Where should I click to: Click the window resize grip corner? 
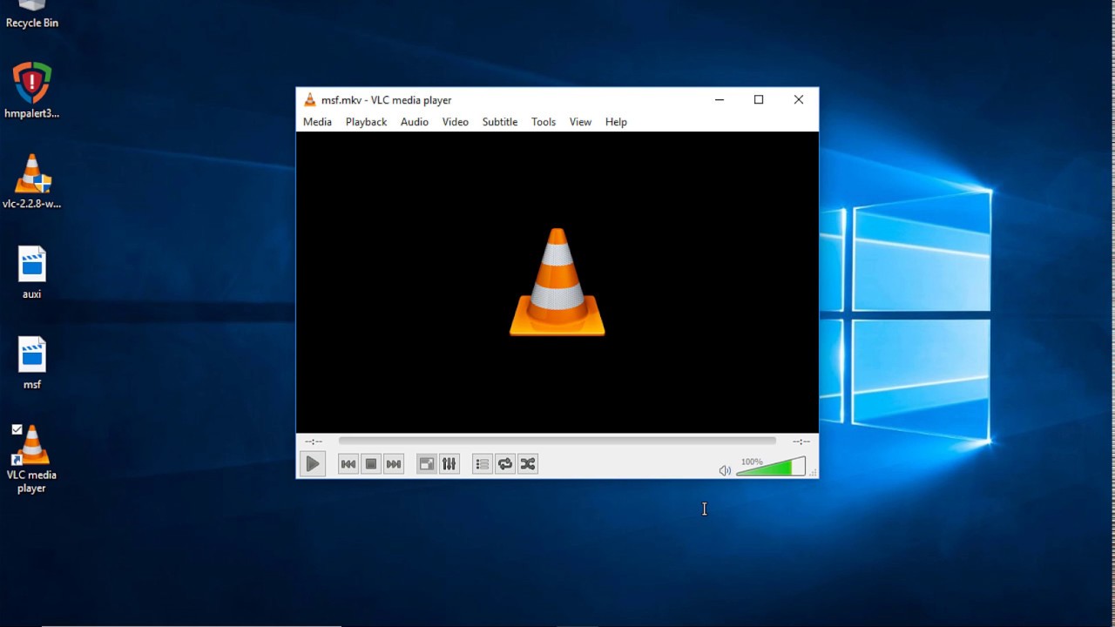(x=814, y=473)
